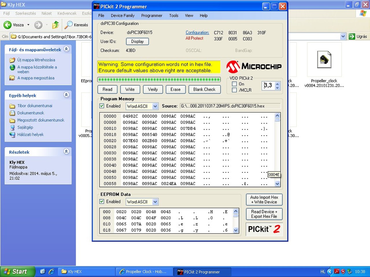Open Hálózati helyek network icon
Image resolution: width=370 pixels, height=277 pixels.
click(x=12, y=134)
